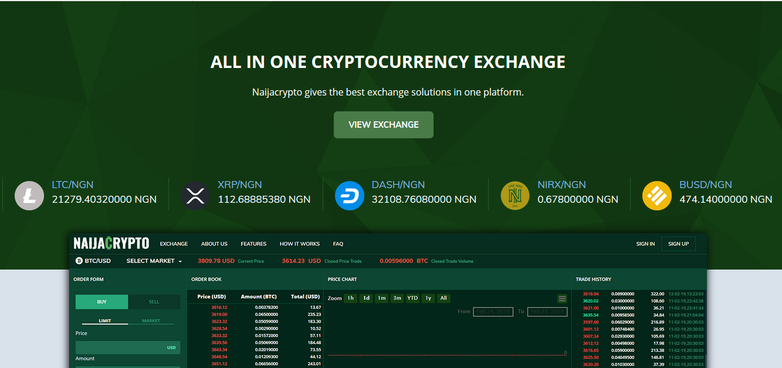Open the LTC/NGN market link

pos(73,185)
